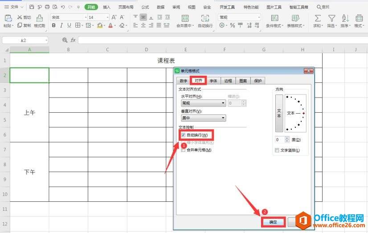Click the 确定 OK button
368x233 pixels.
click(273, 221)
